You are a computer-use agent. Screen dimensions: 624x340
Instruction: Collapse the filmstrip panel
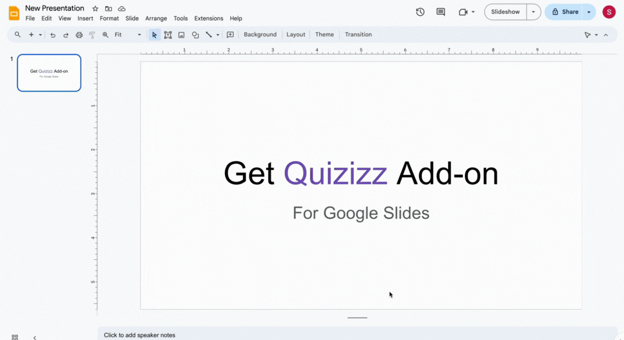(x=35, y=337)
